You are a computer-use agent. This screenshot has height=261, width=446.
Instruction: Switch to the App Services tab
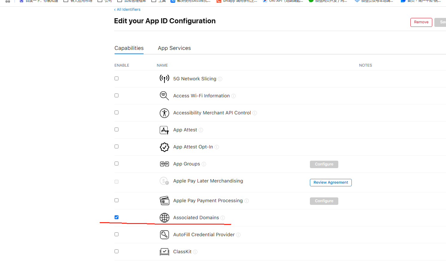(x=174, y=48)
